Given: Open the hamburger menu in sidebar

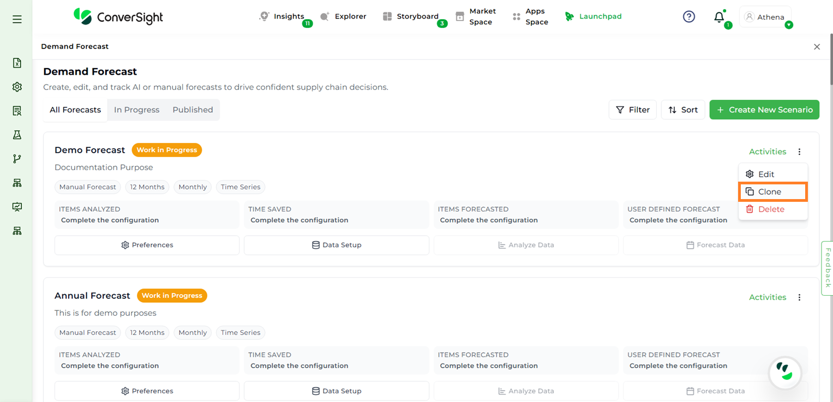Looking at the screenshot, I should click(17, 19).
